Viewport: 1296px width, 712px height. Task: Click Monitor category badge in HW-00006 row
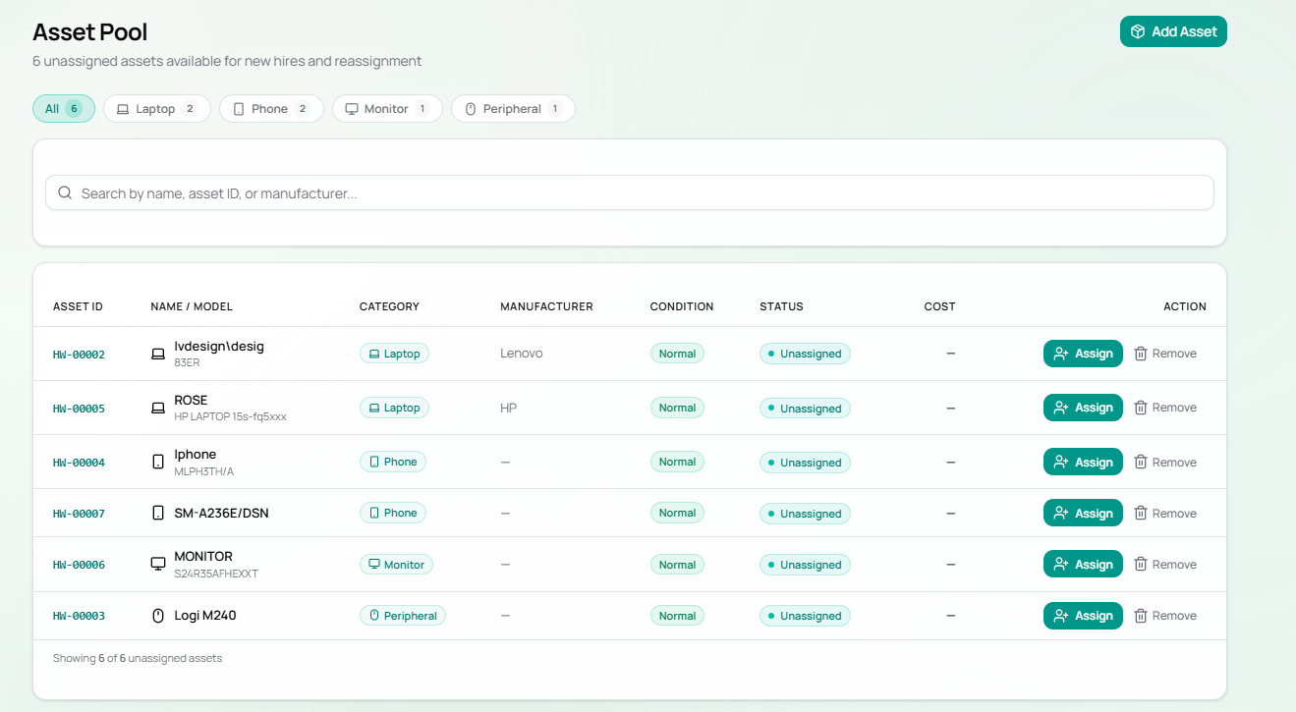coord(396,565)
